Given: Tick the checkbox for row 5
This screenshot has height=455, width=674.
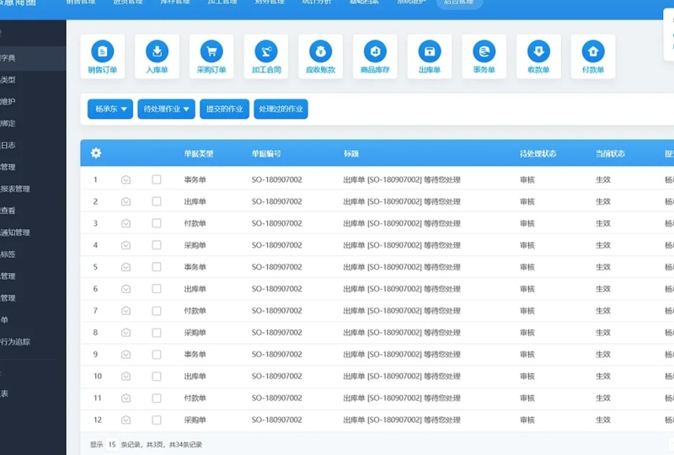Looking at the screenshot, I should coord(157,267).
